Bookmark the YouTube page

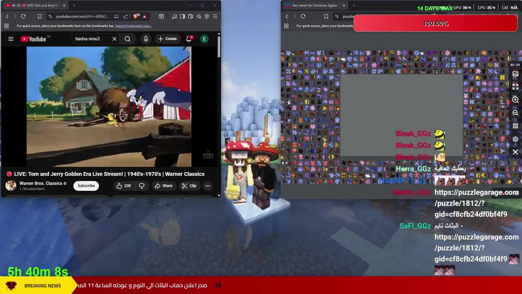40,16
